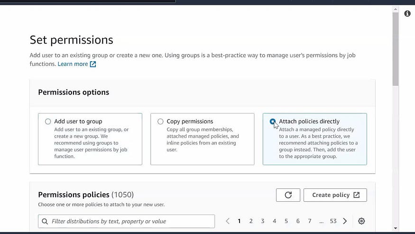
Task: Open page 5 of policies list
Action: [x=286, y=221]
